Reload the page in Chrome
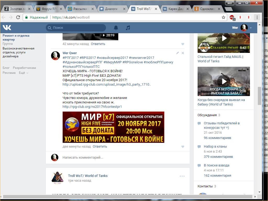 click(18, 17)
